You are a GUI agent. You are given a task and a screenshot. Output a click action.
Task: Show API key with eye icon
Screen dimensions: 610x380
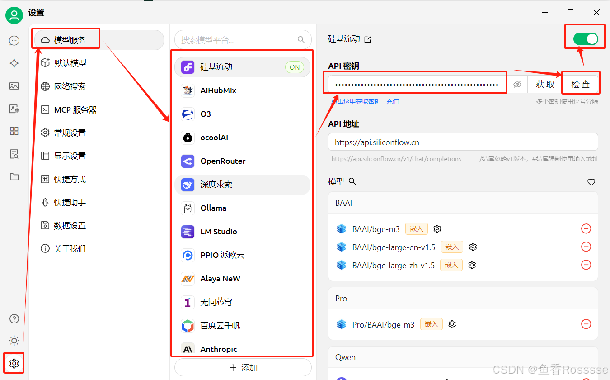tap(517, 85)
